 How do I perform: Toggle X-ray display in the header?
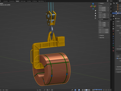(83, 90)
